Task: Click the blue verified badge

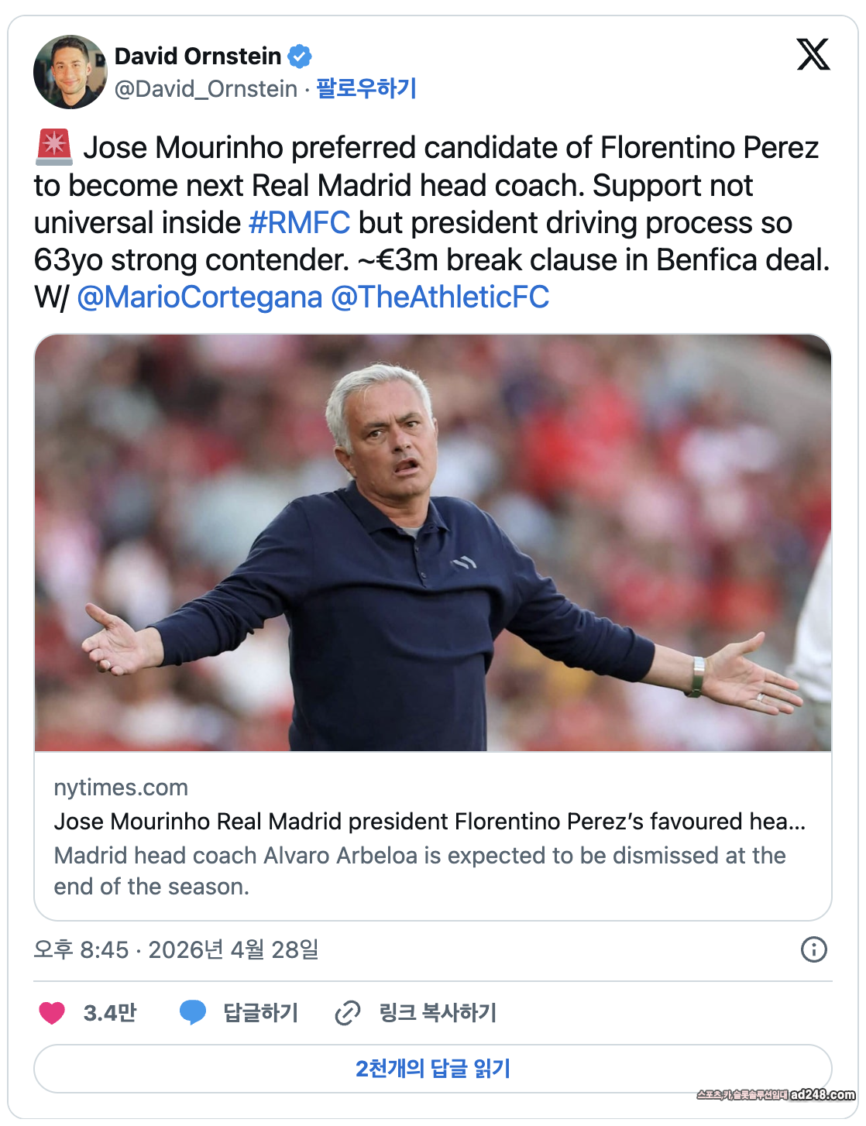Action: [300, 57]
